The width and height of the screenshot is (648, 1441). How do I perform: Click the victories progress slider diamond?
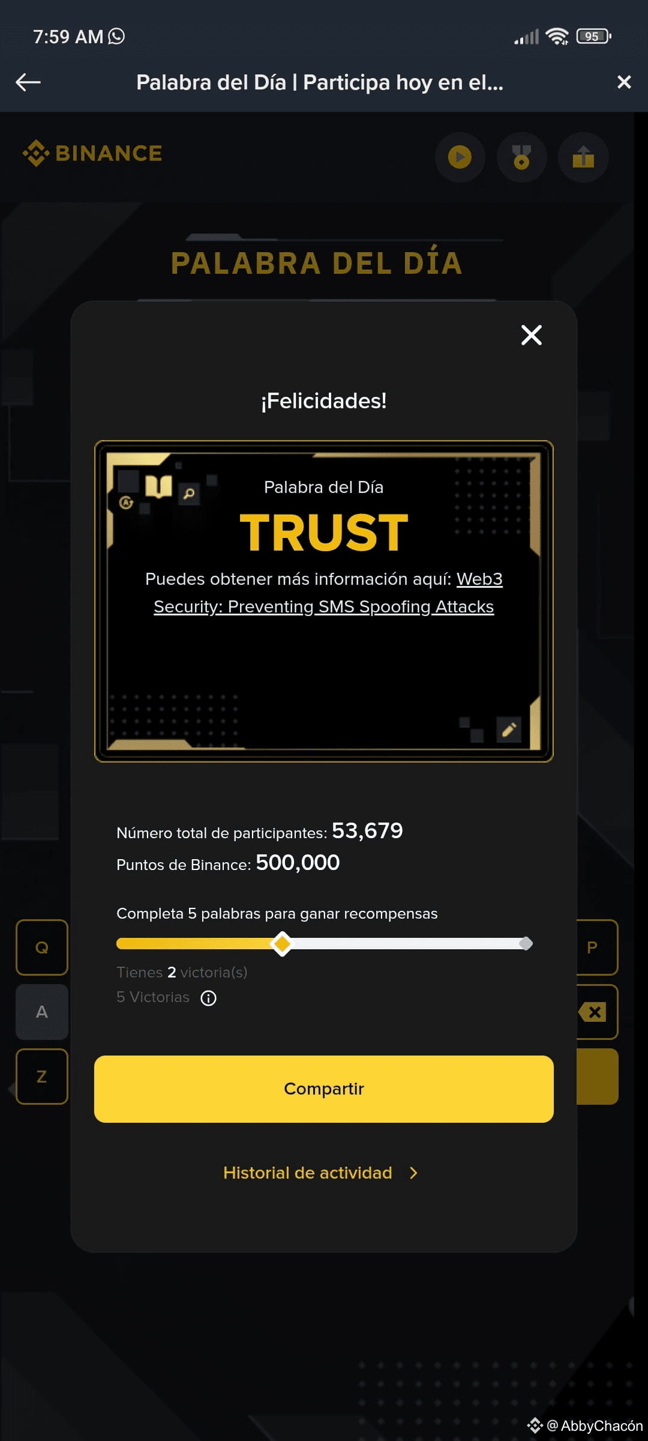281,944
